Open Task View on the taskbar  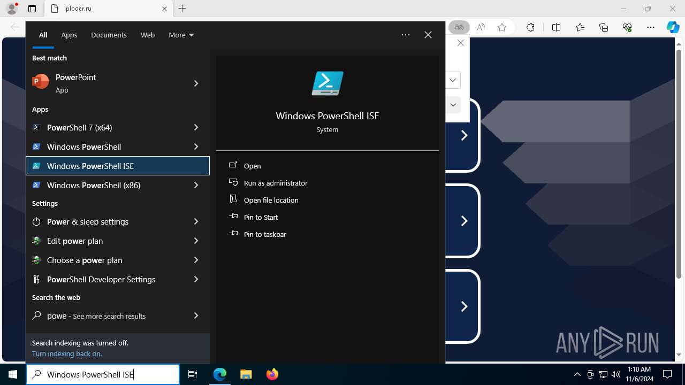tap(193, 374)
